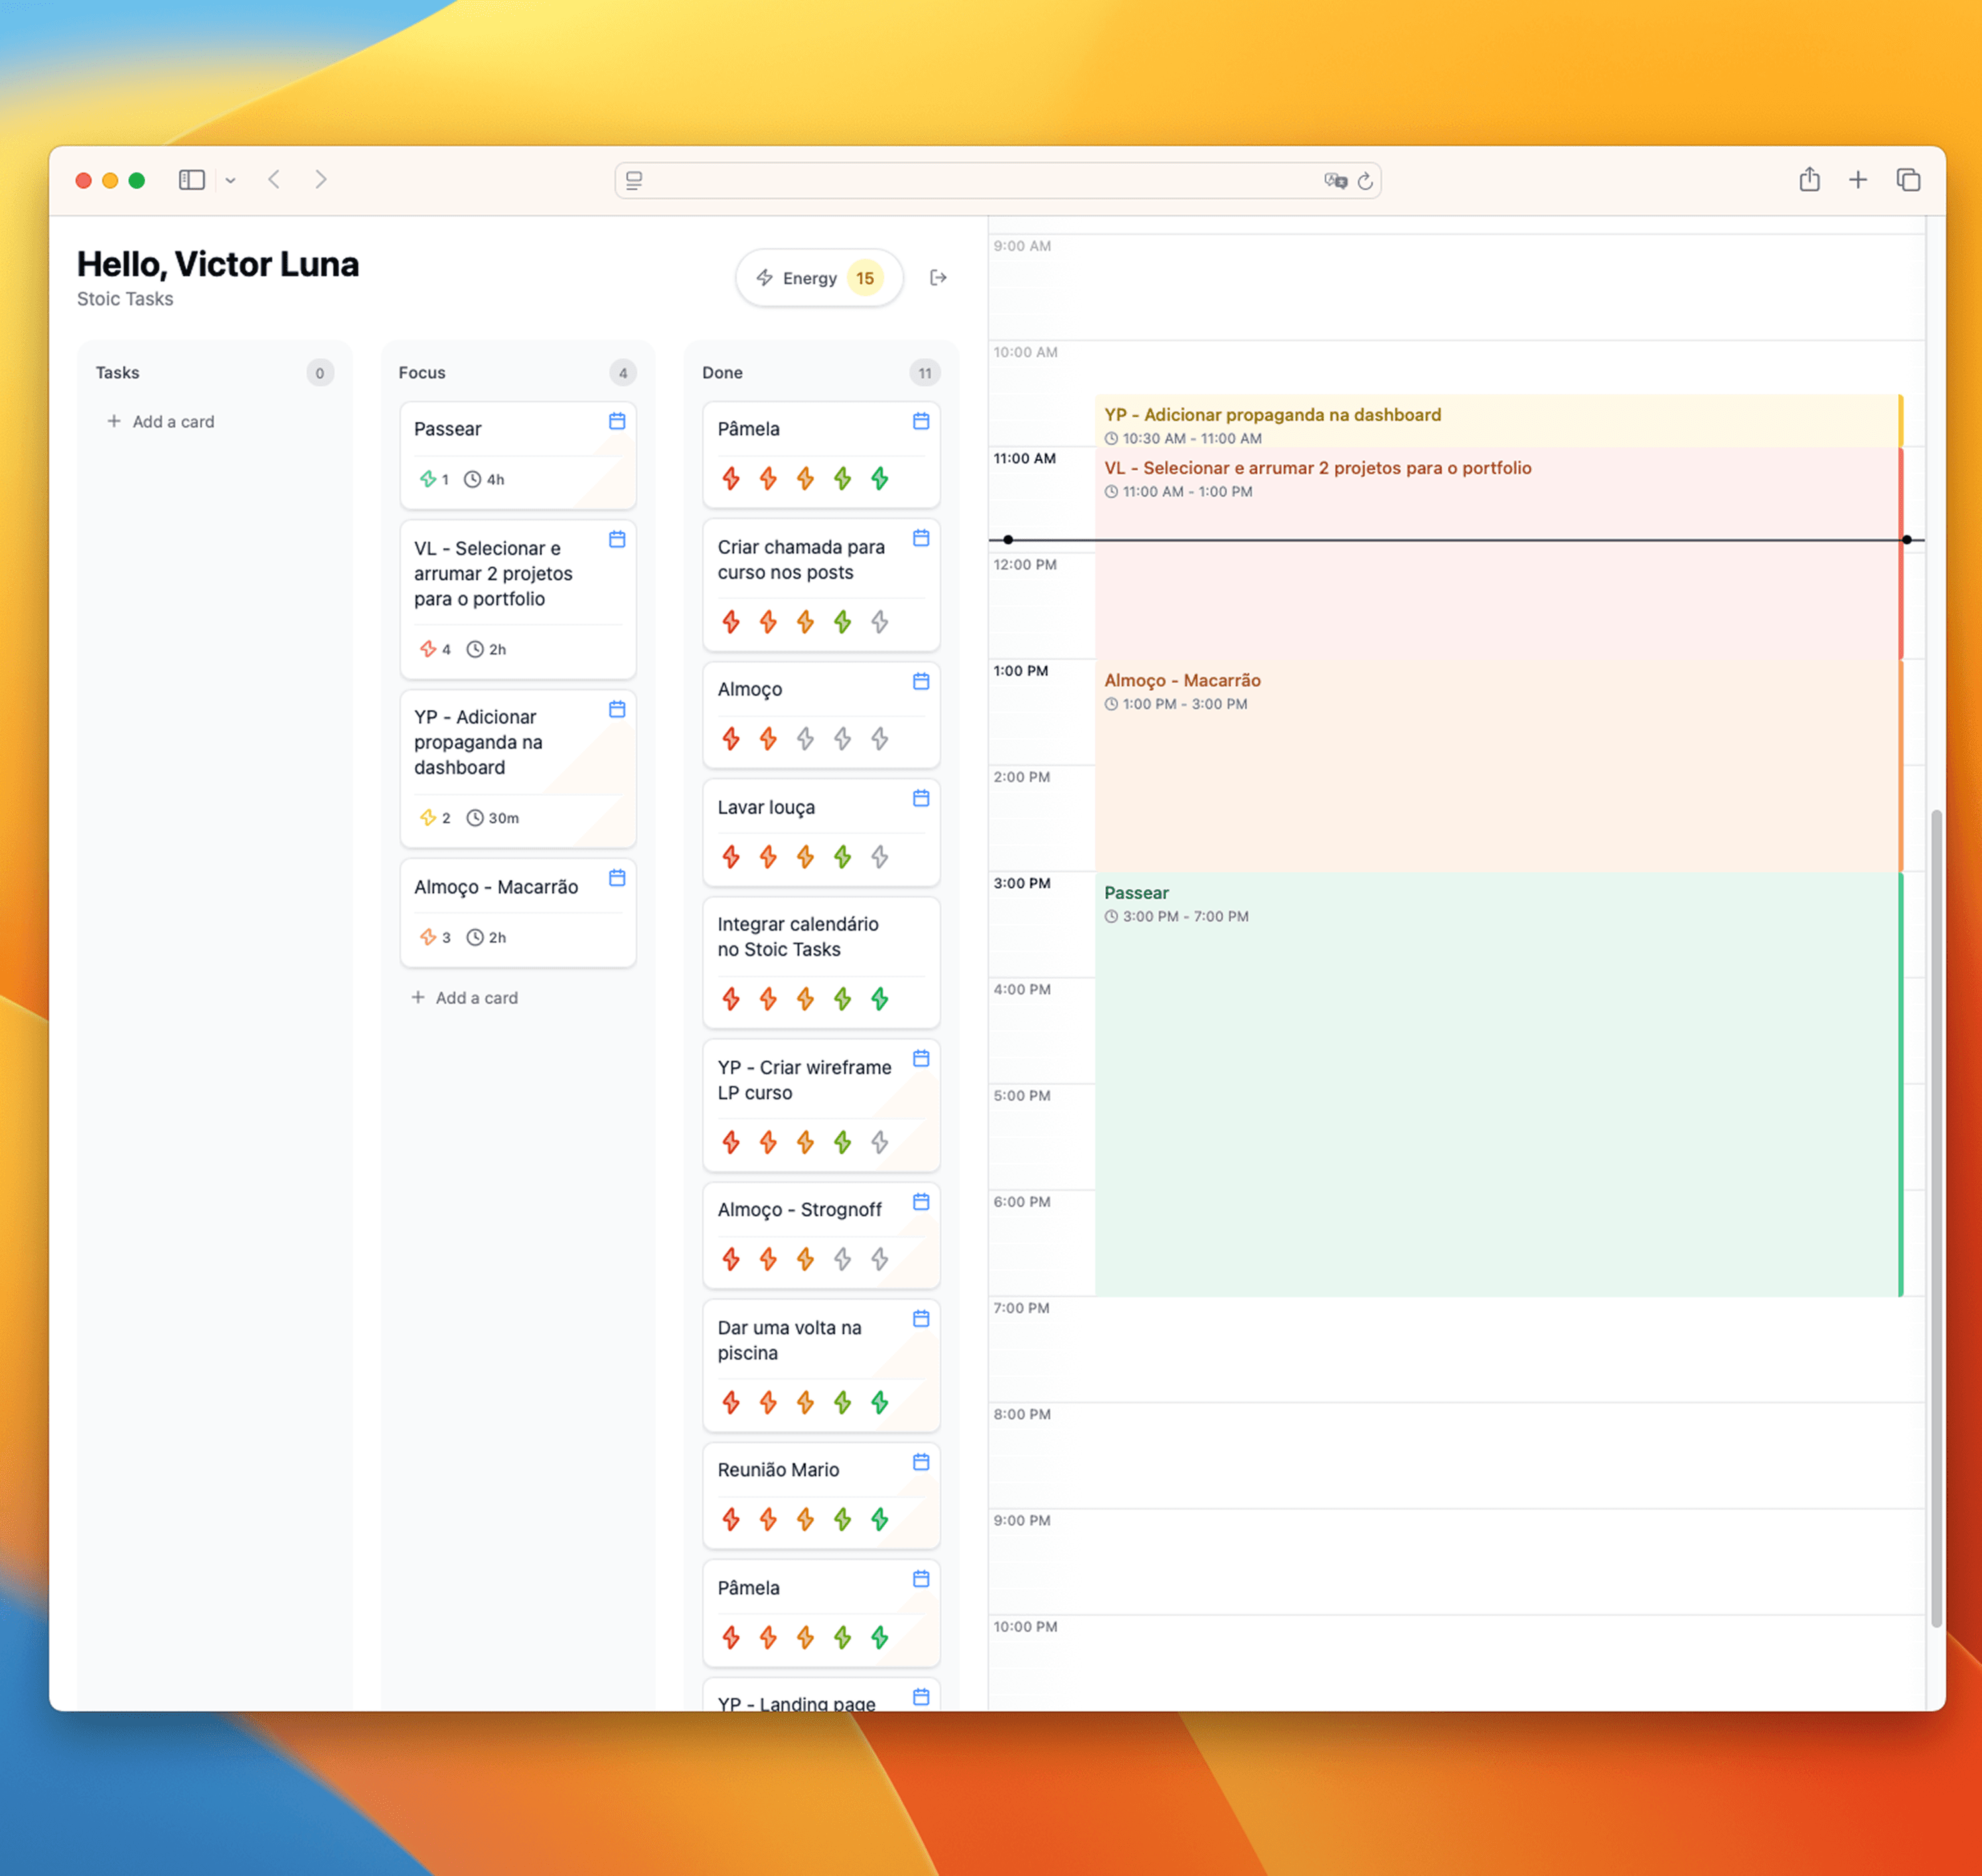The image size is (1982, 1876).
Task: Set YP - Criar wireframe energy to fifth bolt
Action: [879, 1142]
